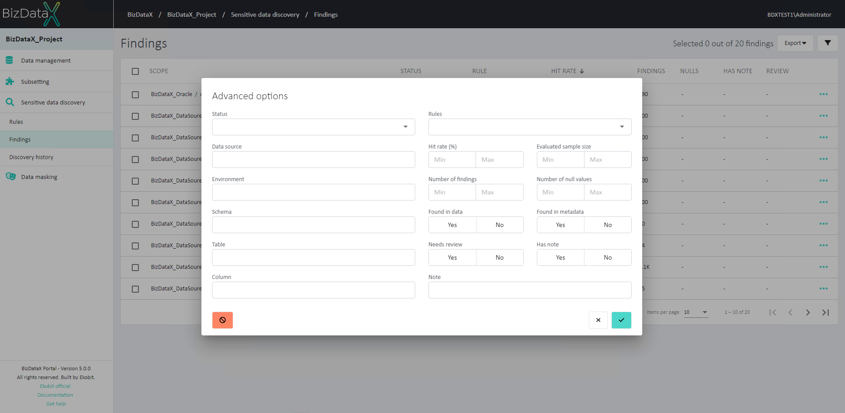Open the Subsetting menu item
This screenshot has width=845, height=413.
pos(56,82)
